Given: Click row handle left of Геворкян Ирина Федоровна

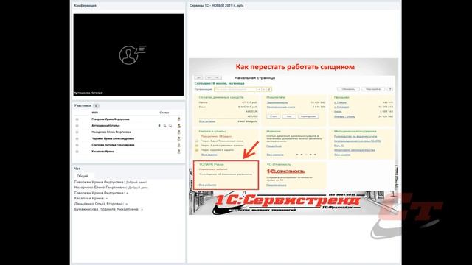Looking at the screenshot, I should [x=77, y=119].
